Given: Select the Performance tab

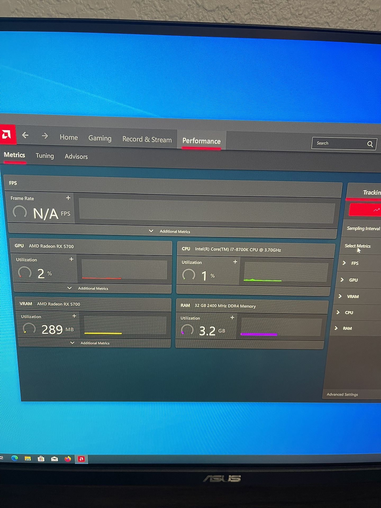Looking at the screenshot, I should (201, 141).
